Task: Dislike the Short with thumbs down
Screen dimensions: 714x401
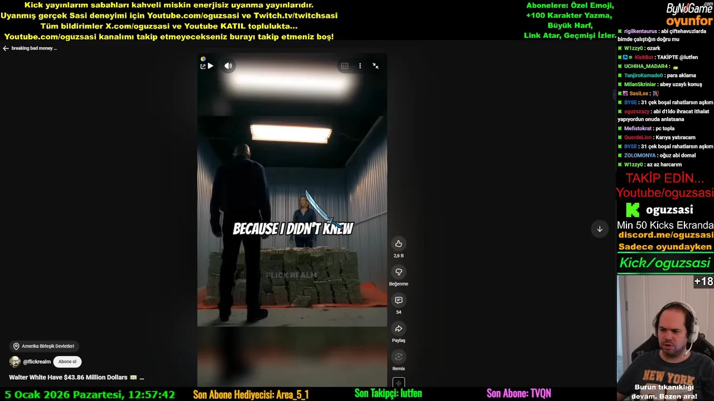Action: [398, 272]
